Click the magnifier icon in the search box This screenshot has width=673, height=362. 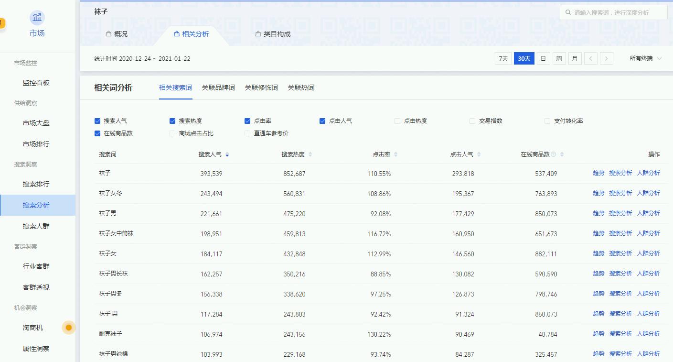[x=568, y=12]
